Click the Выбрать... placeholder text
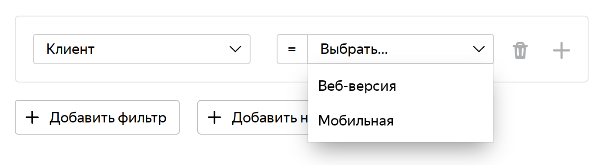This screenshot has height=165, width=609. click(354, 49)
